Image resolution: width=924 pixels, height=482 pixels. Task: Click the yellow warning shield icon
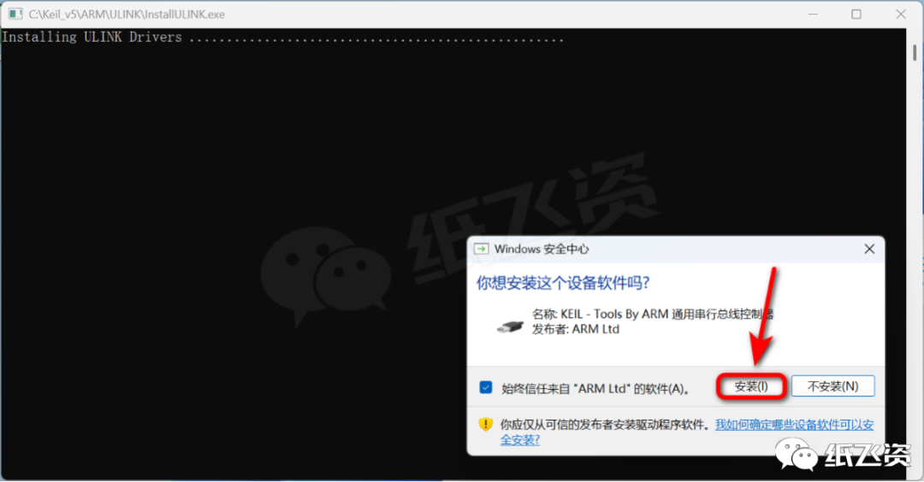pyautogui.click(x=486, y=425)
